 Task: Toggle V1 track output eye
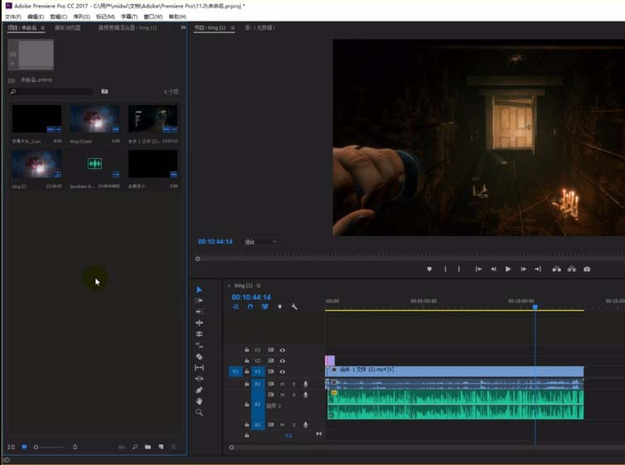[282, 372]
